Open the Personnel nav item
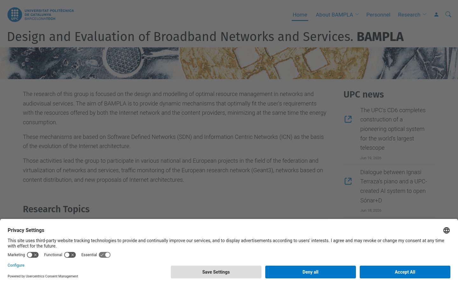 (x=378, y=15)
